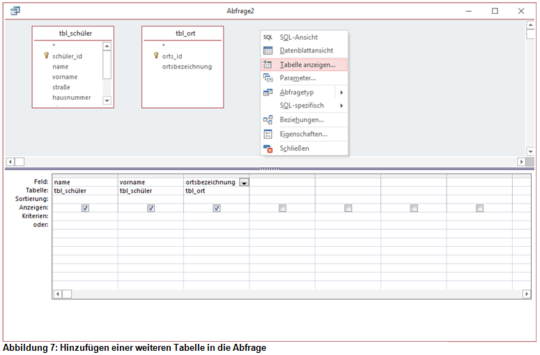The image size is (540, 355).
Task: Click the SQL icon beside SQL-Ansicht
Action: click(268, 37)
